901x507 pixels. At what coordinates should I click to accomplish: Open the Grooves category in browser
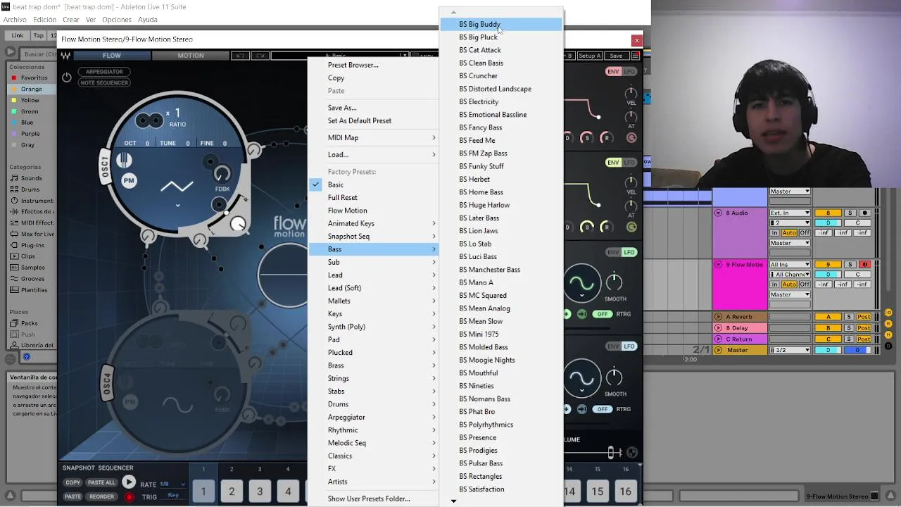(32, 279)
